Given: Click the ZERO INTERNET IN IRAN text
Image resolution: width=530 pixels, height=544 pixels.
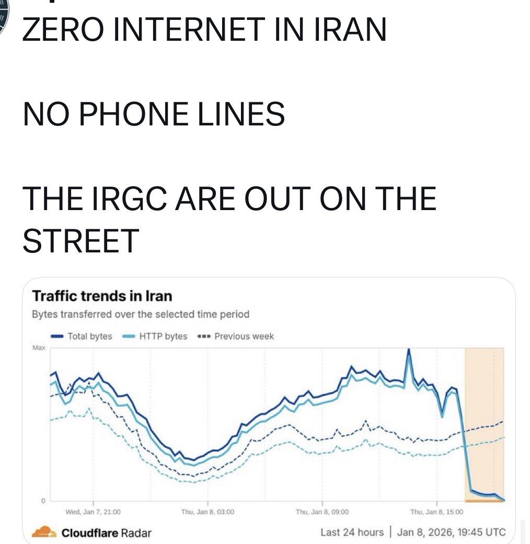Looking at the screenshot, I should [x=204, y=30].
